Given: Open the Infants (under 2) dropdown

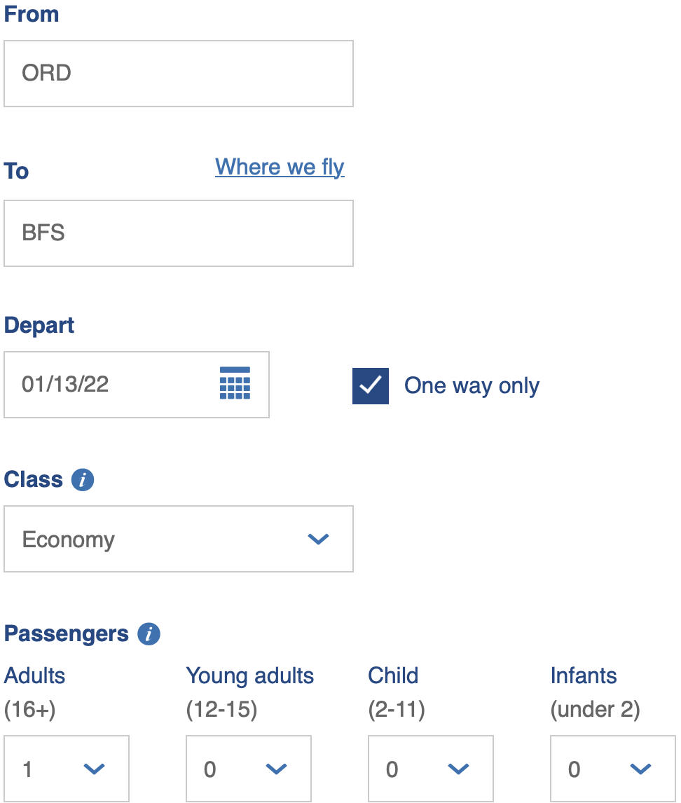Looking at the screenshot, I should [x=613, y=769].
